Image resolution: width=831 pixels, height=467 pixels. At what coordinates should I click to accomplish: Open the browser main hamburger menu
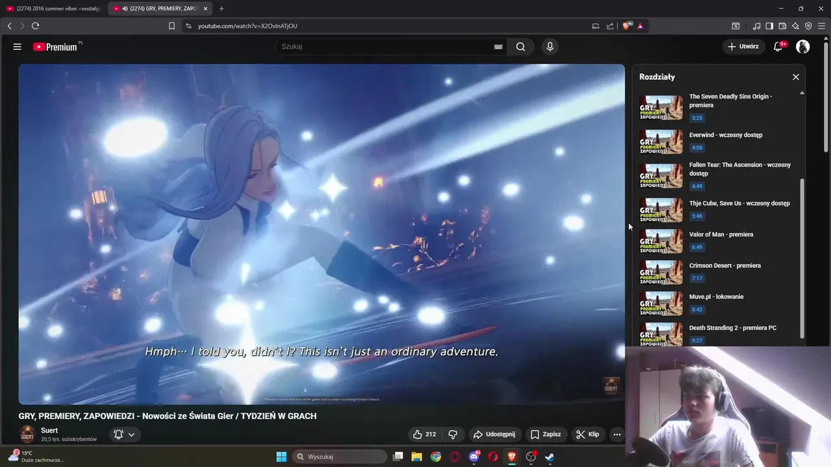(x=821, y=26)
